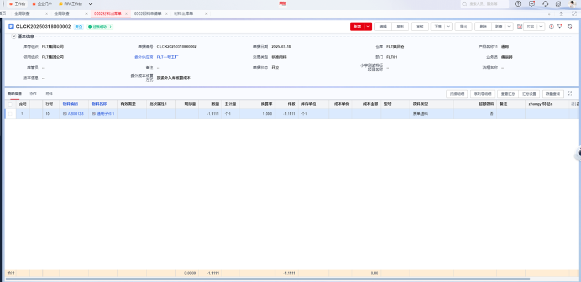This screenshot has height=282, width=581.
Task: Click the 导出 button
Action: pos(464,27)
